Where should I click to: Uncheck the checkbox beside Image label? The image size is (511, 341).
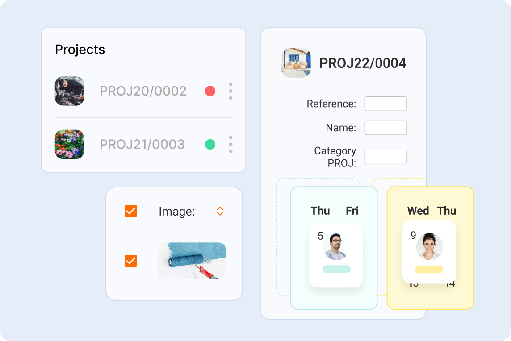(131, 211)
